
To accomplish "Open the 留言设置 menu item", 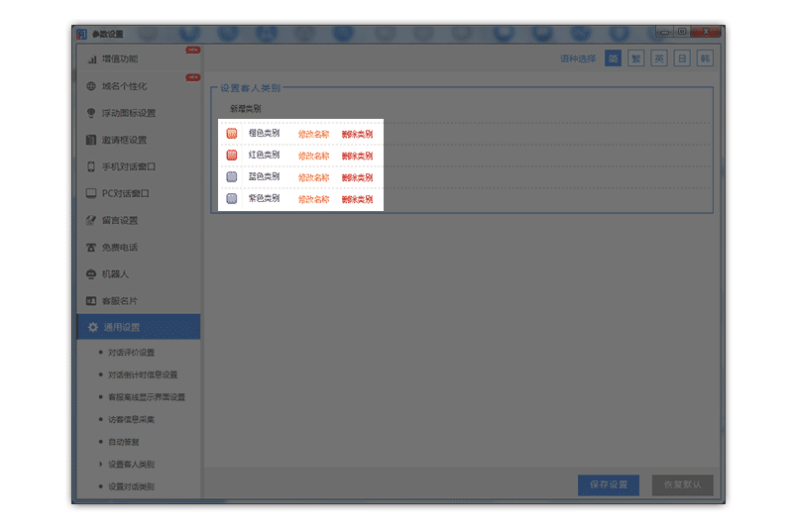I will [x=121, y=220].
